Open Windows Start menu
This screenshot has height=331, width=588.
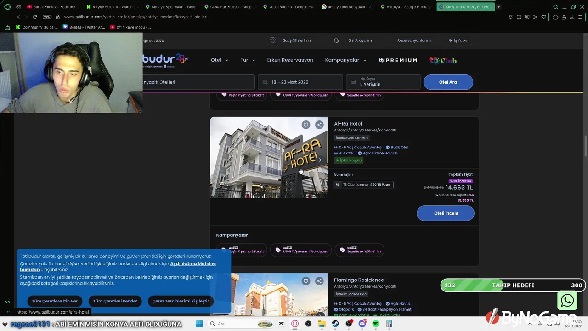tap(199, 324)
